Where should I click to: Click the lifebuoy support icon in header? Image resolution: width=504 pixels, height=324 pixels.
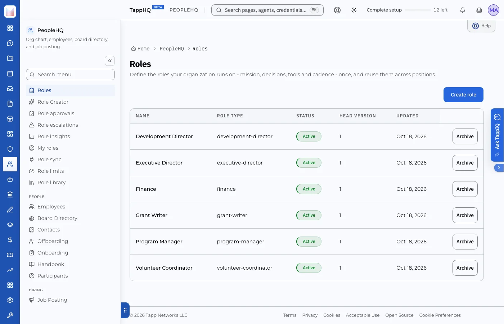(x=337, y=10)
